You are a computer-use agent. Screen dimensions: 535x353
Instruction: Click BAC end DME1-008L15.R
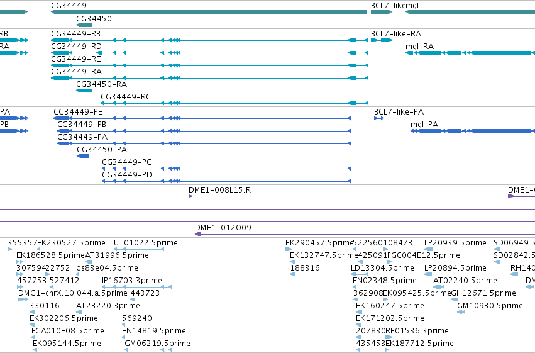pyautogui.click(x=220, y=190)
